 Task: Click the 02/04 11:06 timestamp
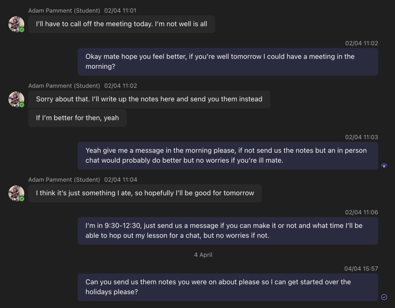tap(361, 212)
